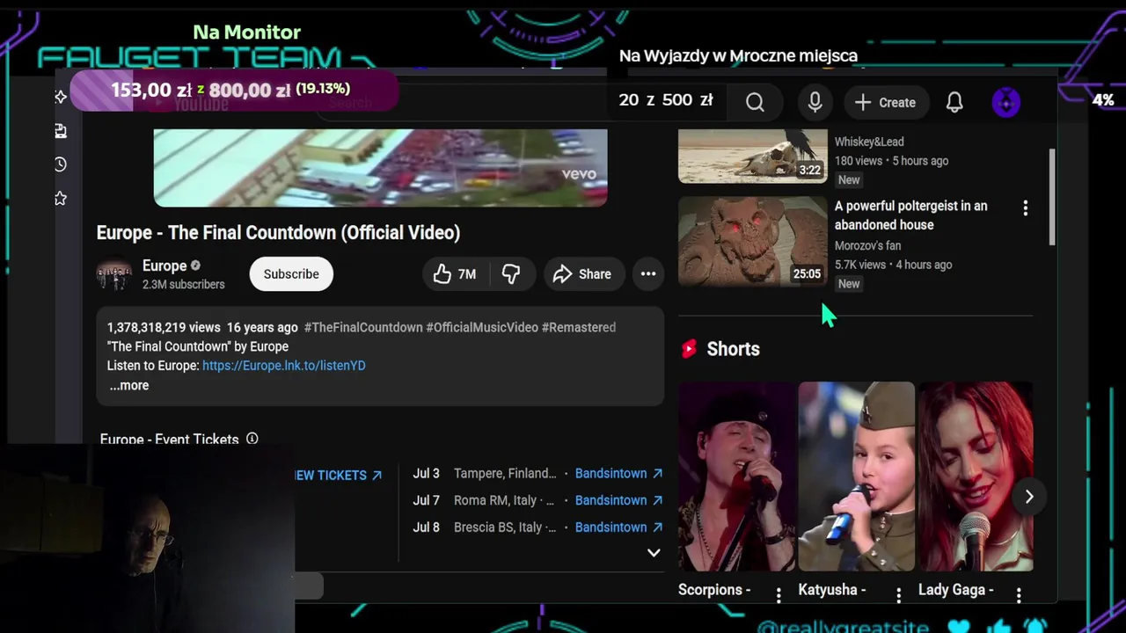
Task: Click the history clock icon in the left sidebar
Action: coord(61,164)
